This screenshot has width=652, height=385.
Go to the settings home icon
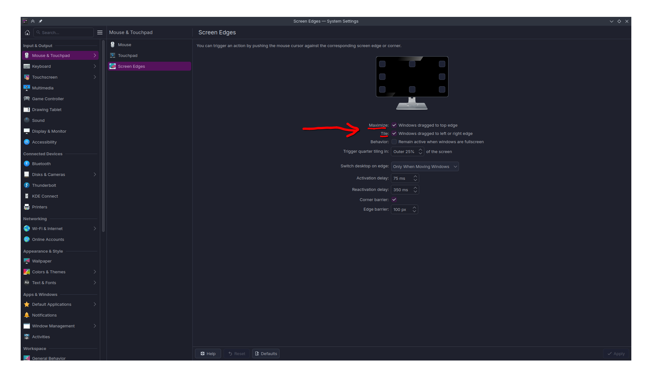27,32
